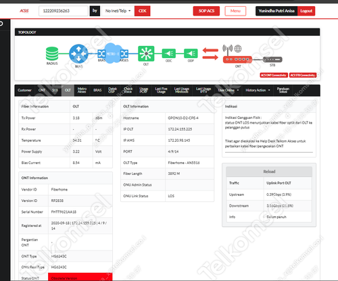Click the Power Supply value 3.22

click(x=76, y=151)
